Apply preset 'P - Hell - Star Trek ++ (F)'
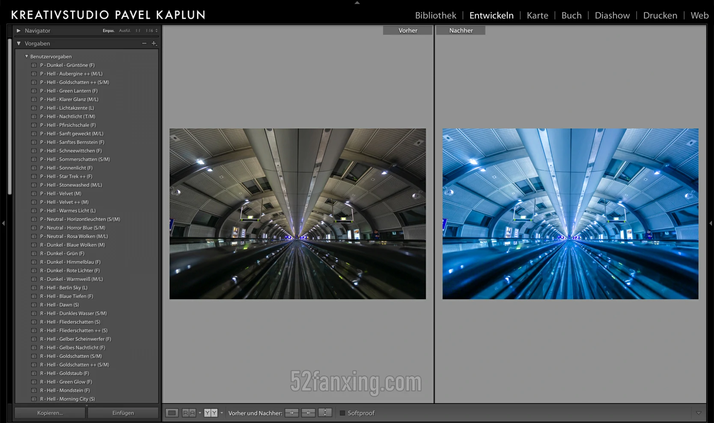The image size is (714, 423). 66,176
